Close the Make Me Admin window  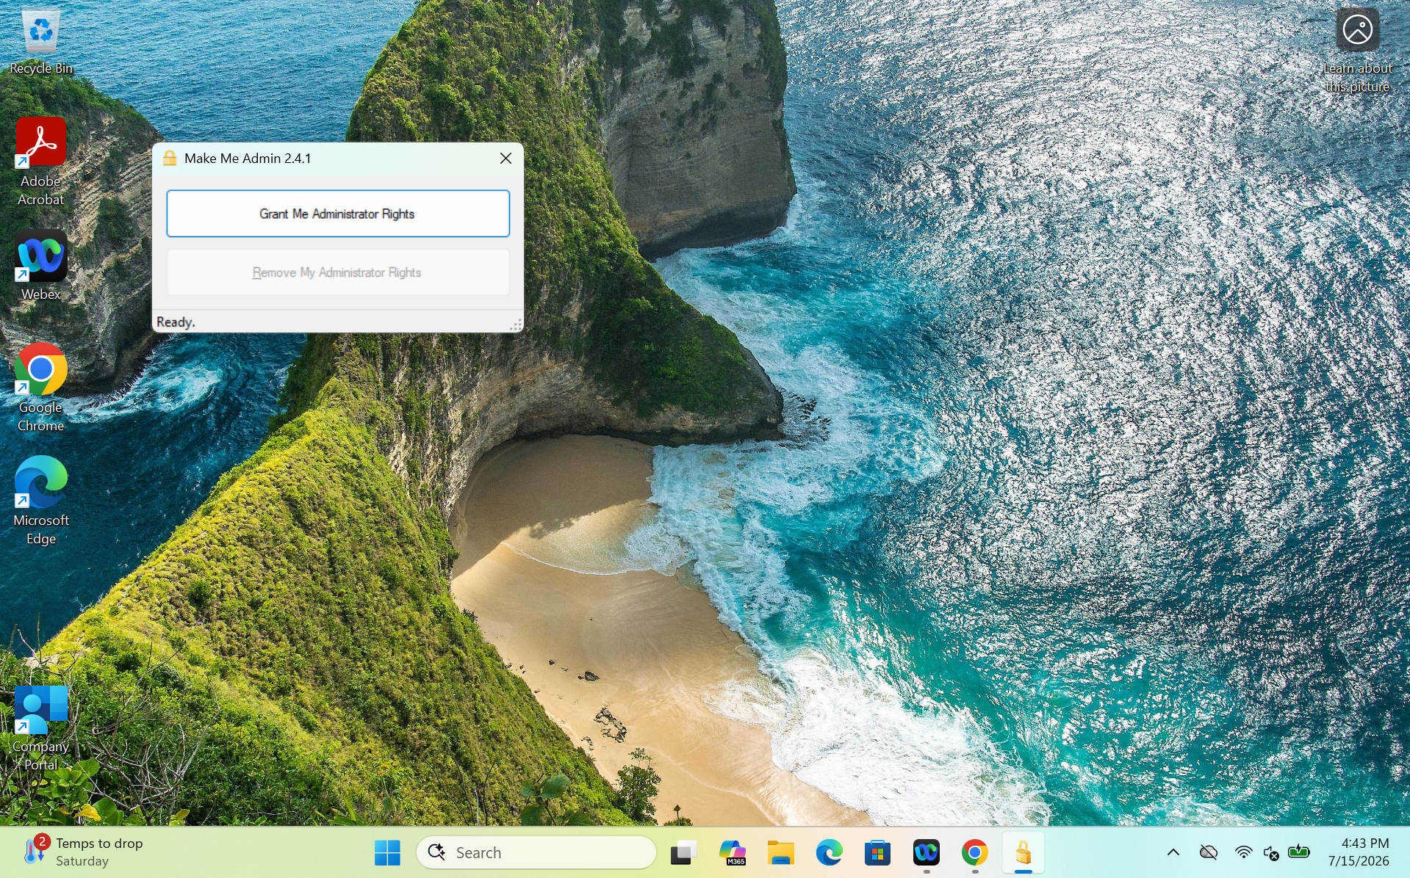[x=506, y=159]
